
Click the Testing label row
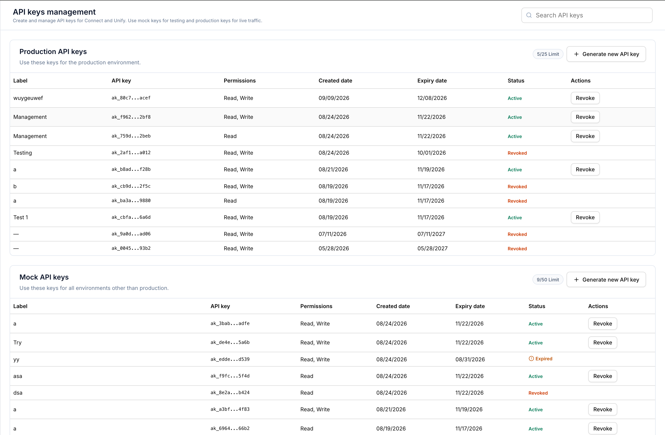pos(332,153)
